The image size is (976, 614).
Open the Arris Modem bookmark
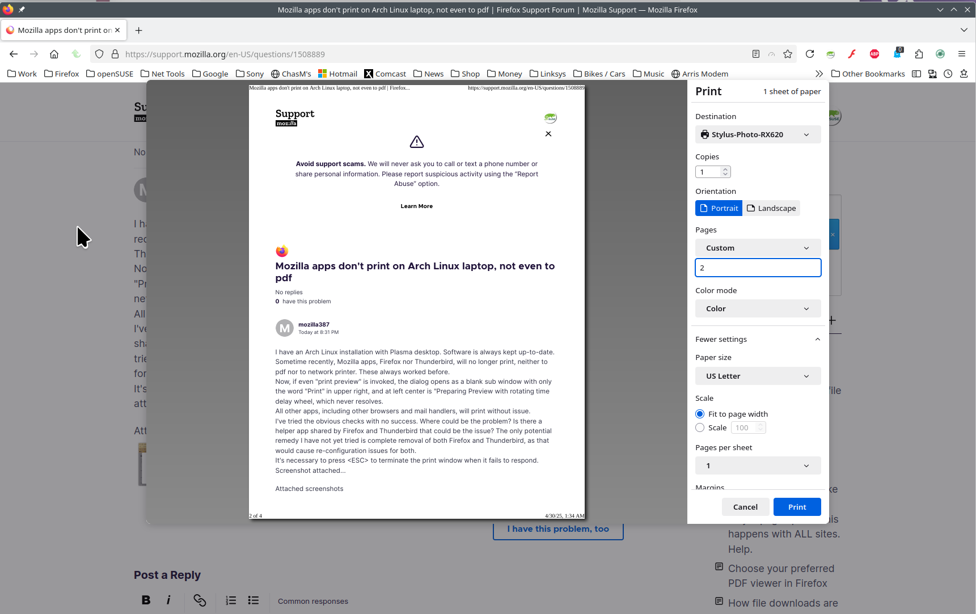699,74
